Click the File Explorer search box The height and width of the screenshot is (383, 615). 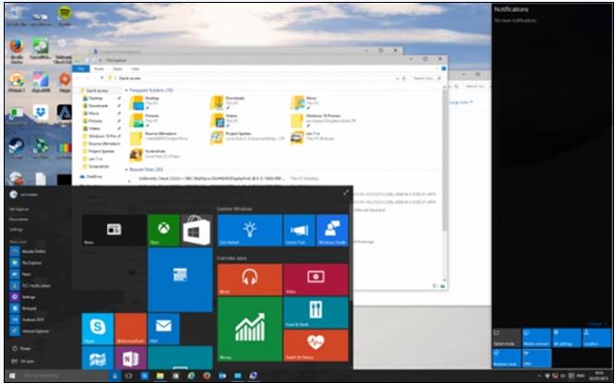point(427,78)
